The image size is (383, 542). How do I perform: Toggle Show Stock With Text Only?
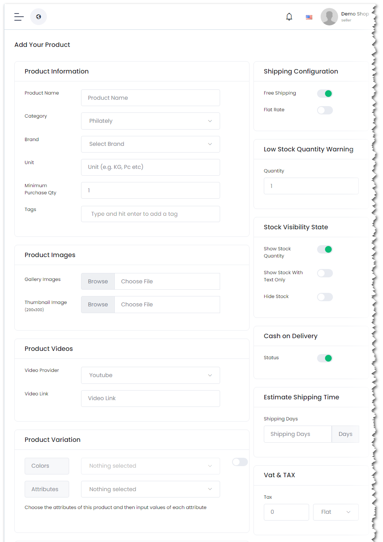coord(325,273)
